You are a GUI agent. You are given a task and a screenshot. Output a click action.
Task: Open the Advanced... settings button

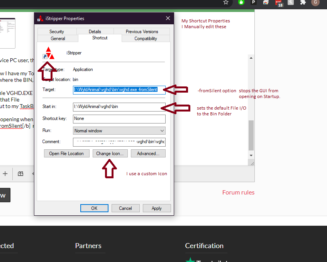[148, 154]
